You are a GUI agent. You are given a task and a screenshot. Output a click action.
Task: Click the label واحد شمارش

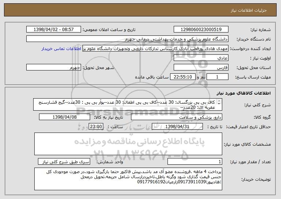[110, 162]
